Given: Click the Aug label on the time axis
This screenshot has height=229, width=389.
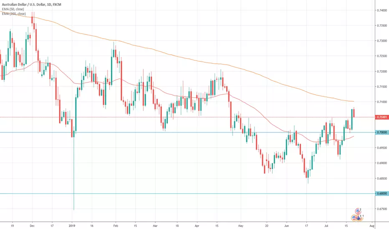Looking at the screenshot, I should tap(371, 226).
